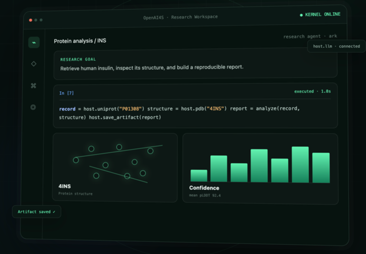Click the 4INS card title

pos(65,186)
